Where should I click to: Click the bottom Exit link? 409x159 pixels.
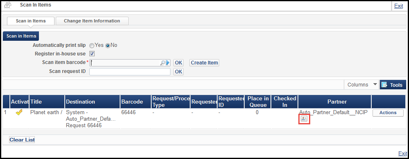click(x=402, y=153)
